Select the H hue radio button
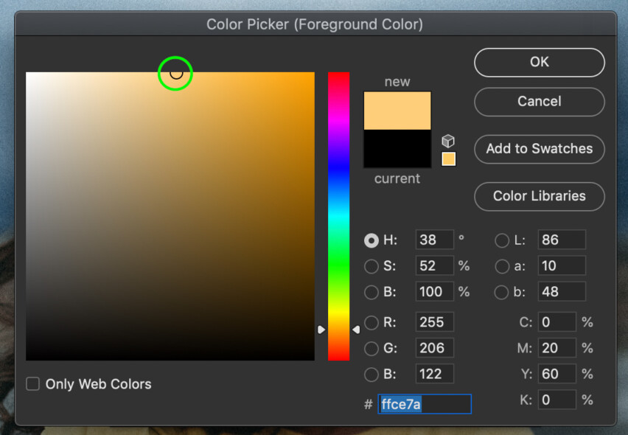The height and width of the screenshot is (435, 628). [371, 240]
